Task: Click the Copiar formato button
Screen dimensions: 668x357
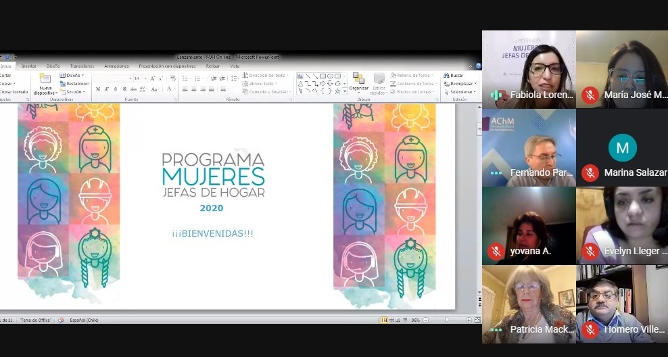Action: coord(14,91)
